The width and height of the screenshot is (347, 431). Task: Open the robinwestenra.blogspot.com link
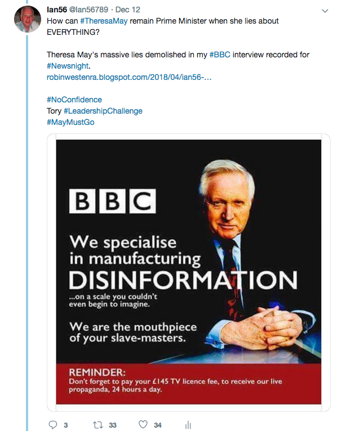tap(129, 77)
